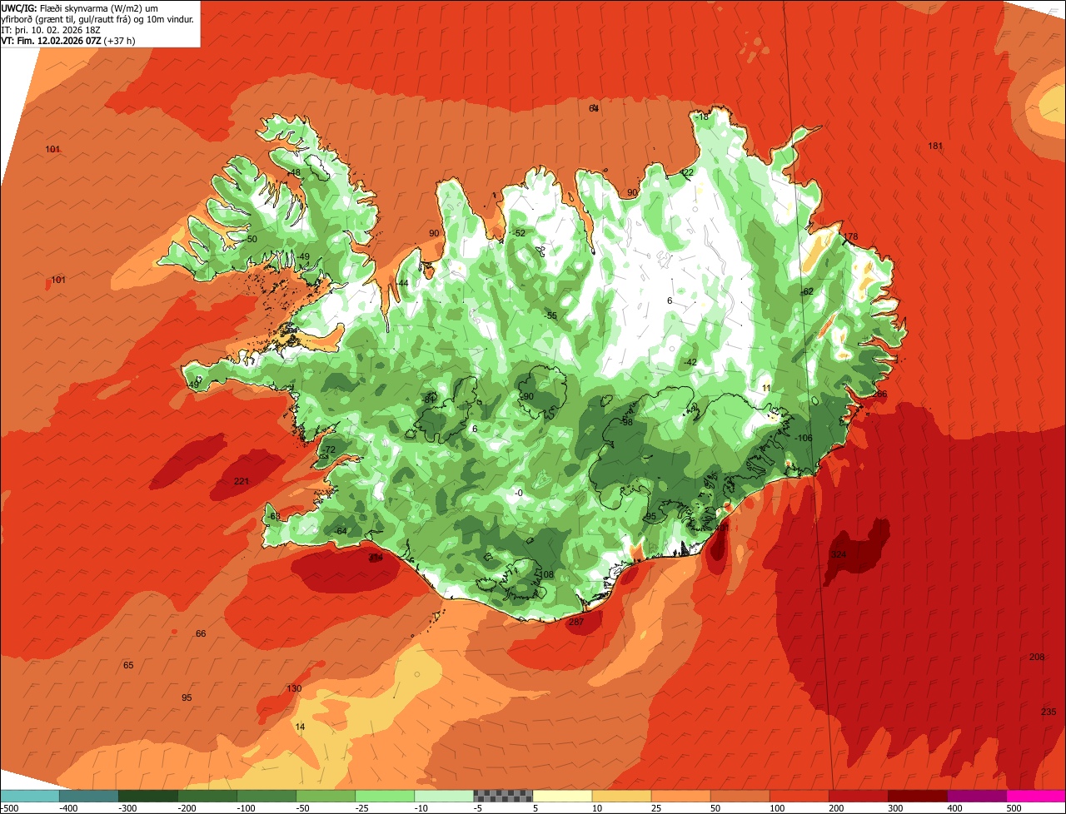Select the -52 value in north Iceland
This screenshot has height=814, width=1066.
click(x=520, y=233)
